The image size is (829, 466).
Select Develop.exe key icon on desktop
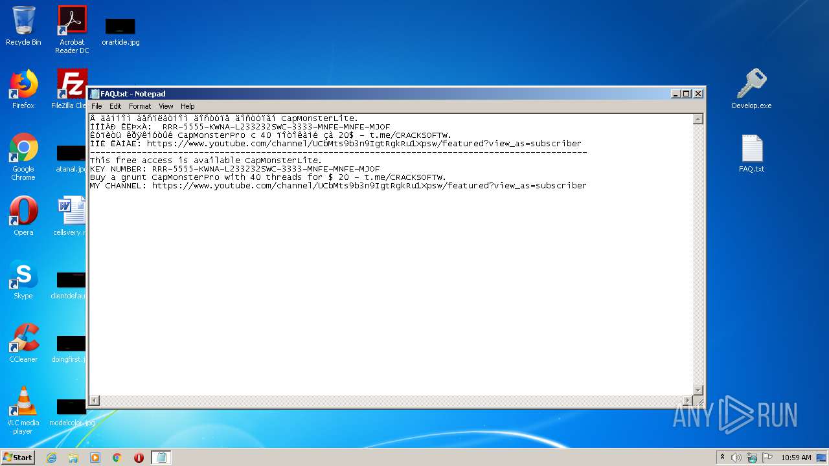pos(752,89)
